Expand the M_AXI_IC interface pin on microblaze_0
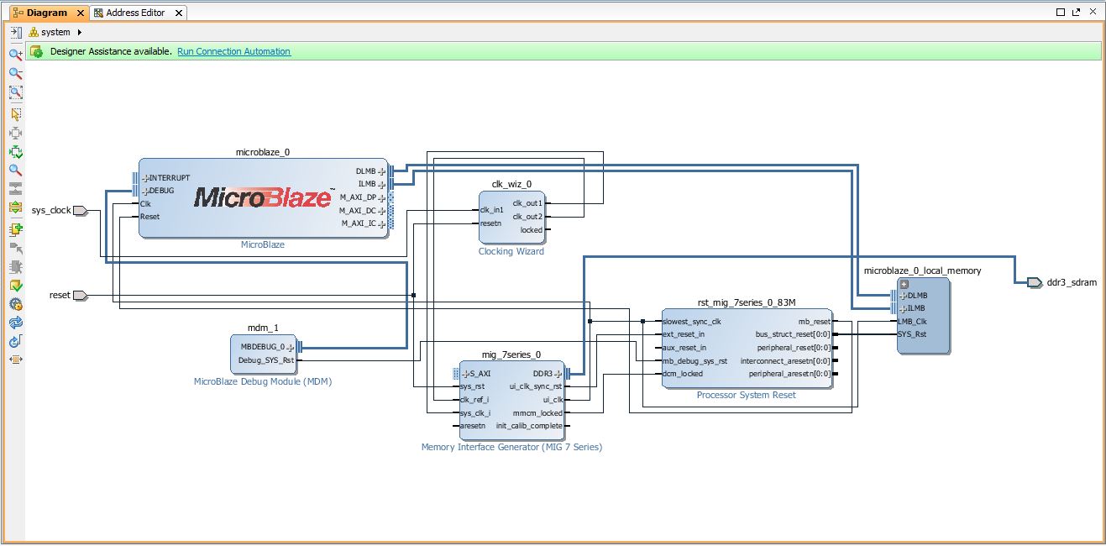Screen dimensions: 1106x546 [x=382, y=223]
